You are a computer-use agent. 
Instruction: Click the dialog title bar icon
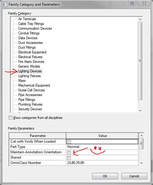click(x=5, y=5)
